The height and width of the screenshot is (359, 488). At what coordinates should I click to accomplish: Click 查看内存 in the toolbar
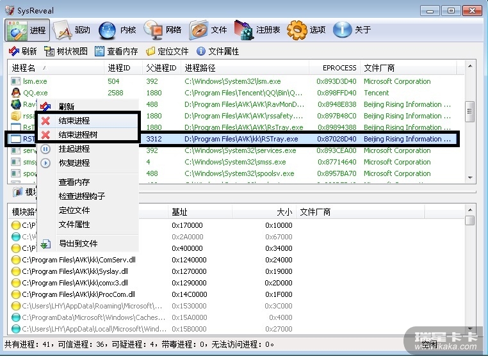click(117, 51)
